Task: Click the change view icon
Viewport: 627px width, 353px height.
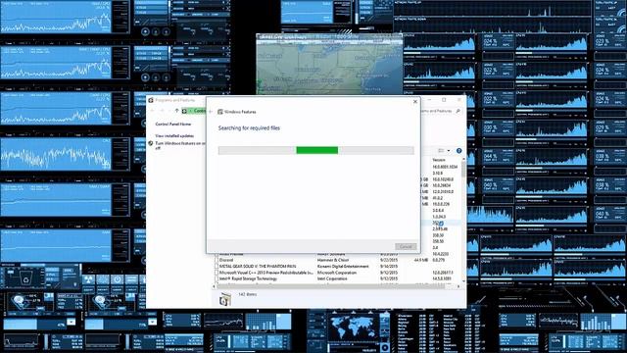Action: (441, 150)
